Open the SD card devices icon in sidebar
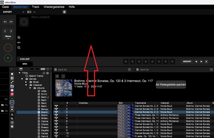Image resolution: width=214 pixels, height=138 pixels. (12, 110)
